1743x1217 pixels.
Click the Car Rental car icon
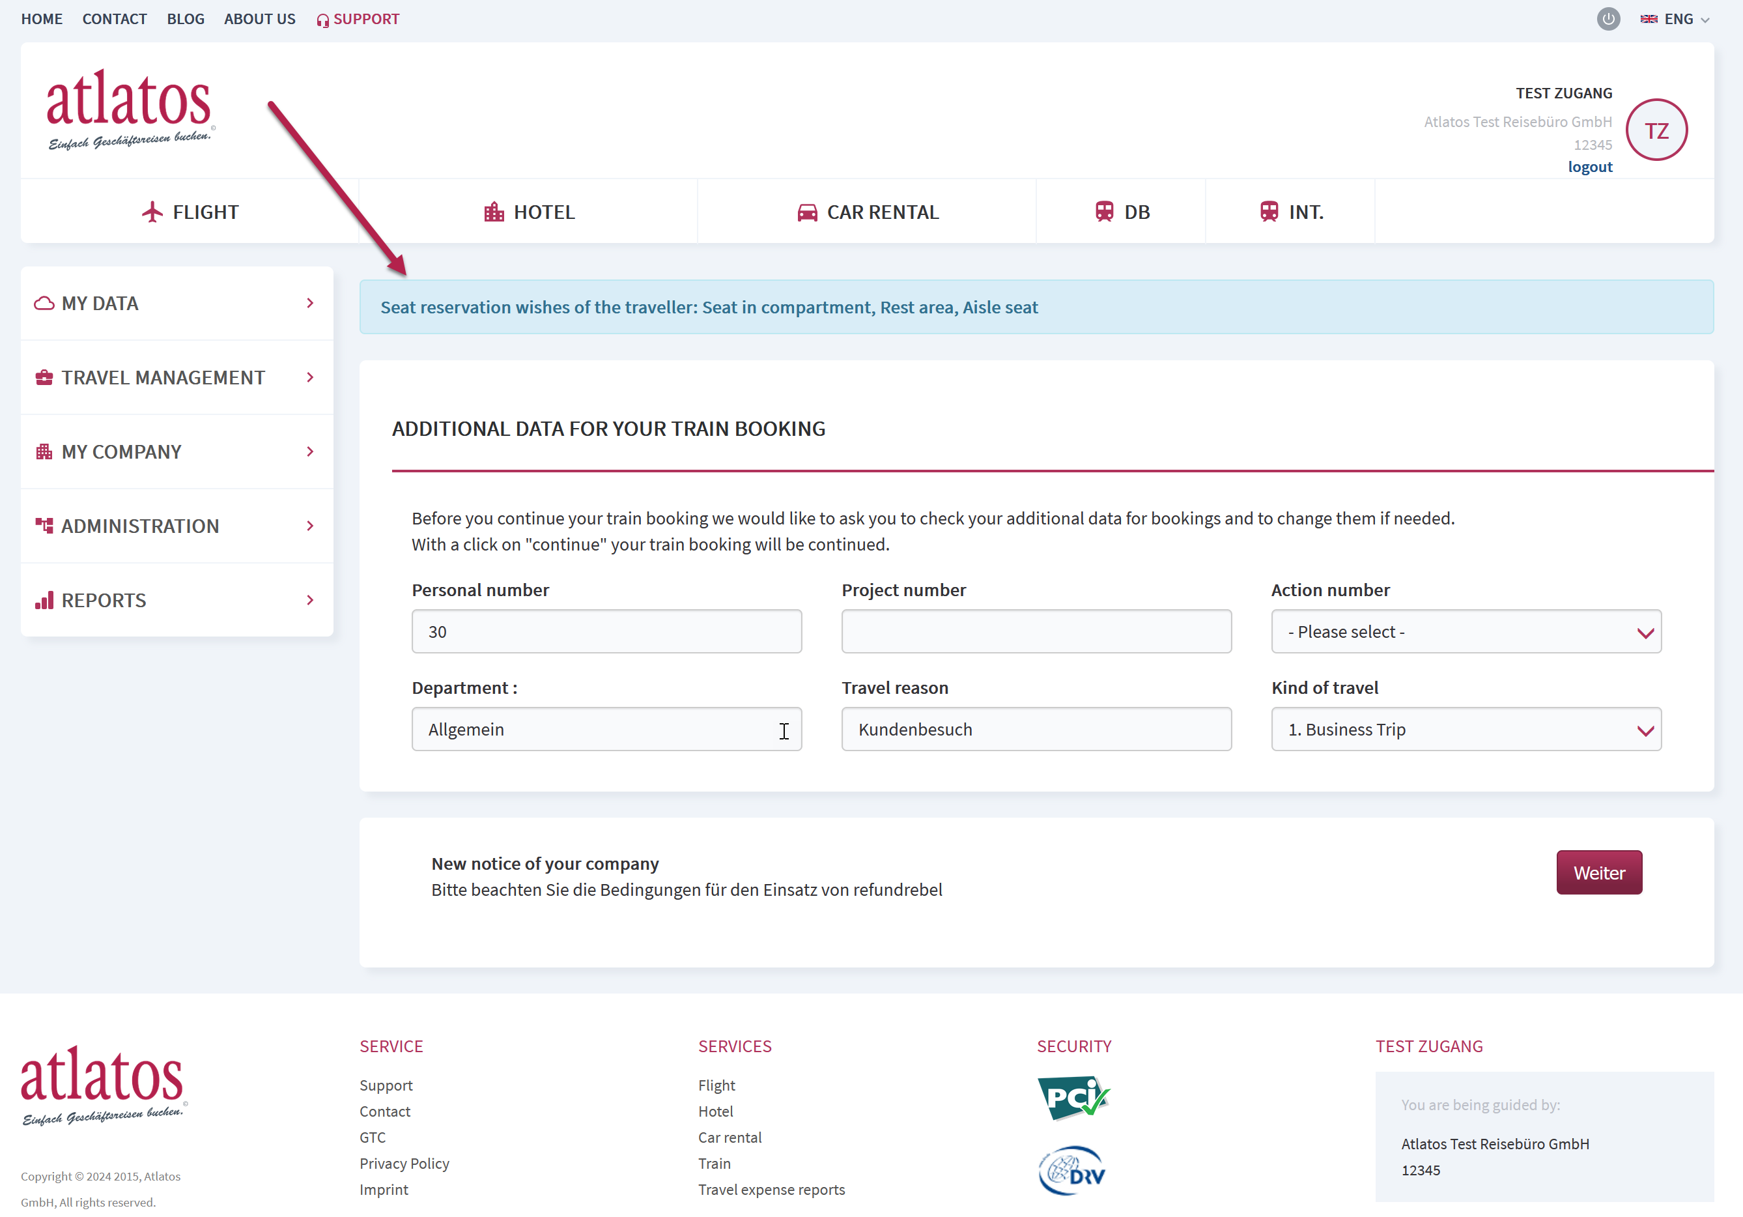[807, 212]
